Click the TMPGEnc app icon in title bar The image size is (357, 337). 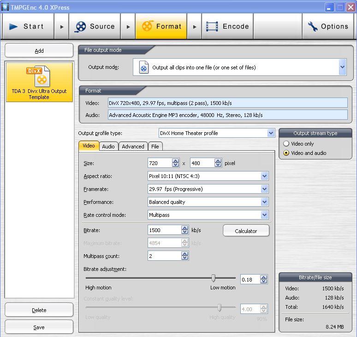5,7
